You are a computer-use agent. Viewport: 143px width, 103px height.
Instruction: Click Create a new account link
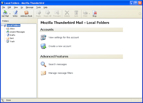[60, 46]
